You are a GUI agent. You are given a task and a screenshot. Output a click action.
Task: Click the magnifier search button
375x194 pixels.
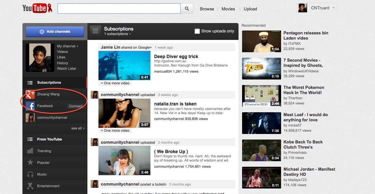coord(187,8)
